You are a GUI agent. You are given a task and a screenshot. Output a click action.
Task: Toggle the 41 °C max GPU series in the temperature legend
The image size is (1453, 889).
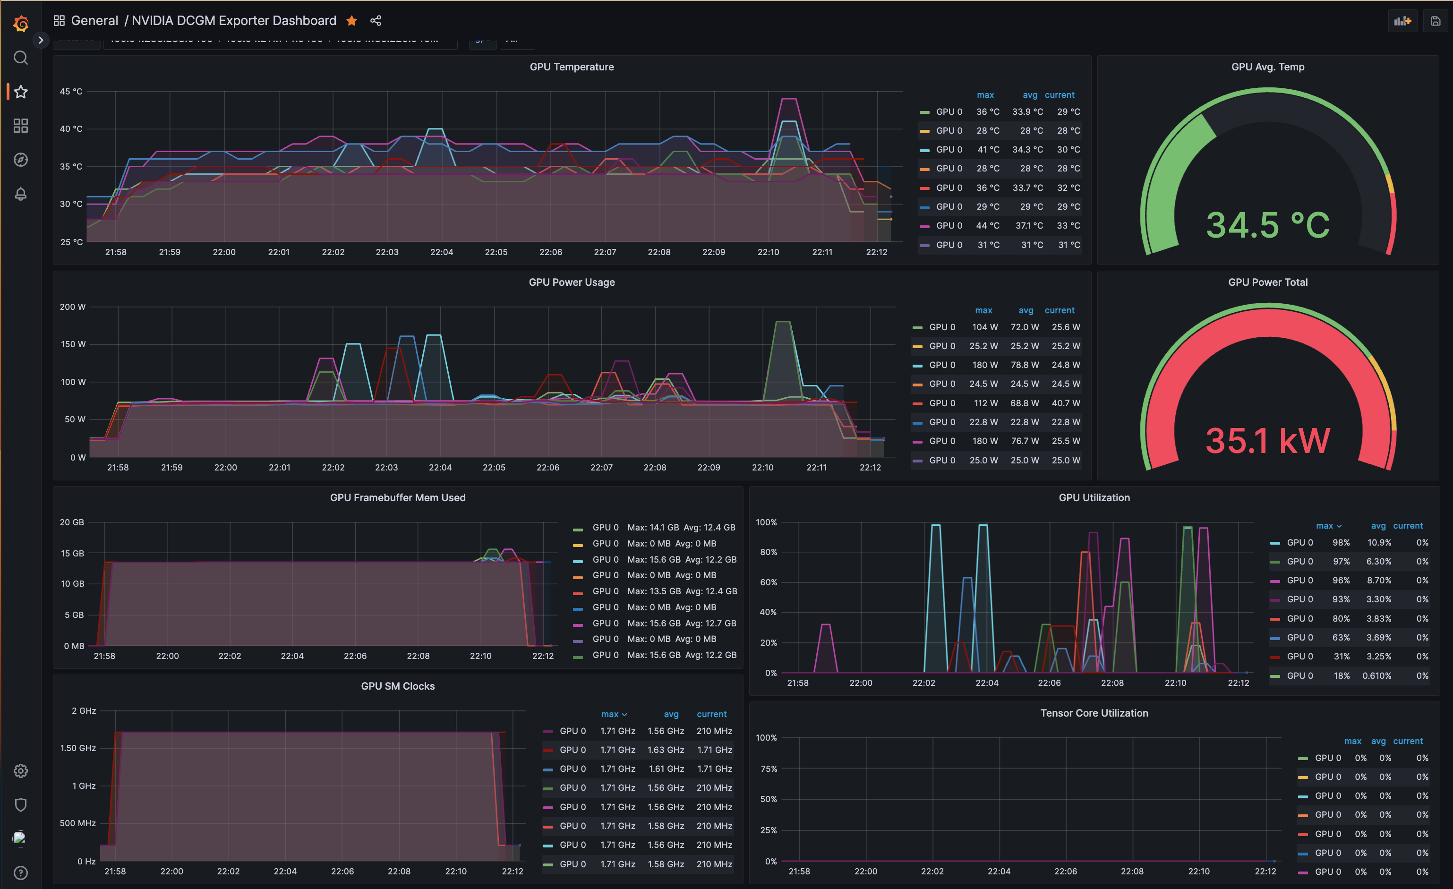click(x=949, y=150)
